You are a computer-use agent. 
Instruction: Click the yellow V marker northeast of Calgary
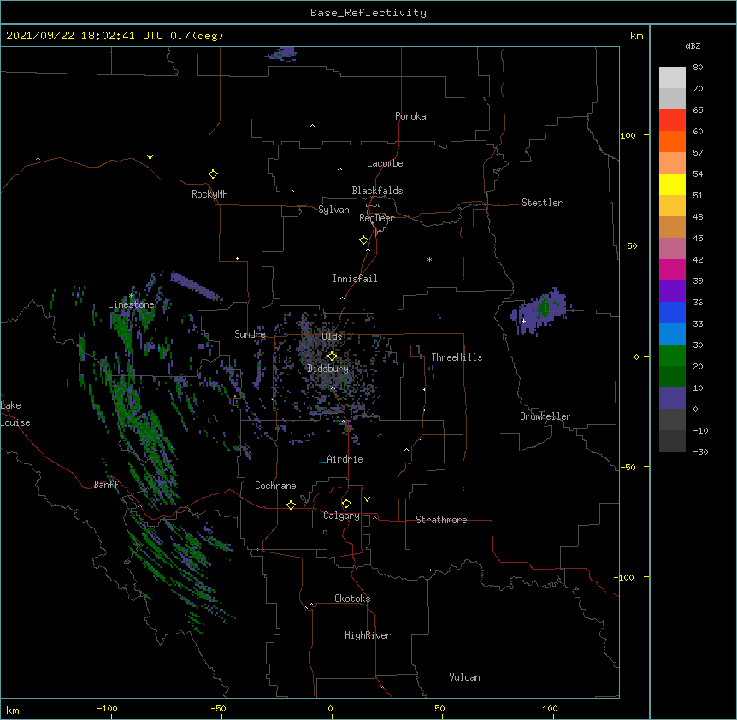(x=367, y=499)
